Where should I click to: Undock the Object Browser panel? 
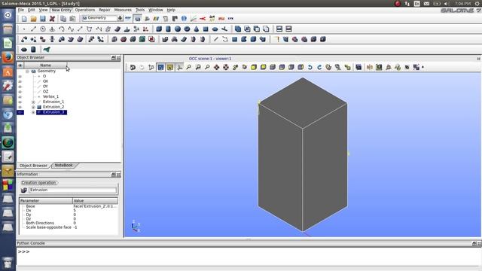tap(113, 58)
